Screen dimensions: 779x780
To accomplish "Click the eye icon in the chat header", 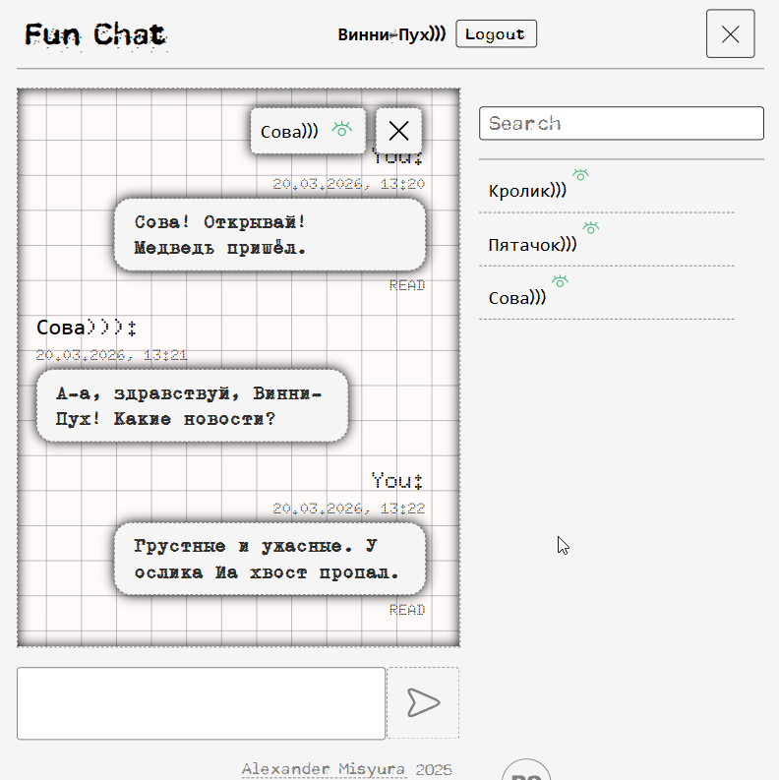I will (x=341, y=129).
